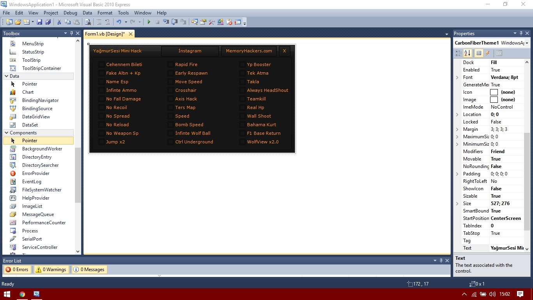Open the Debug menu
Screen dimensions: 533x300
(x=70, y=13)
